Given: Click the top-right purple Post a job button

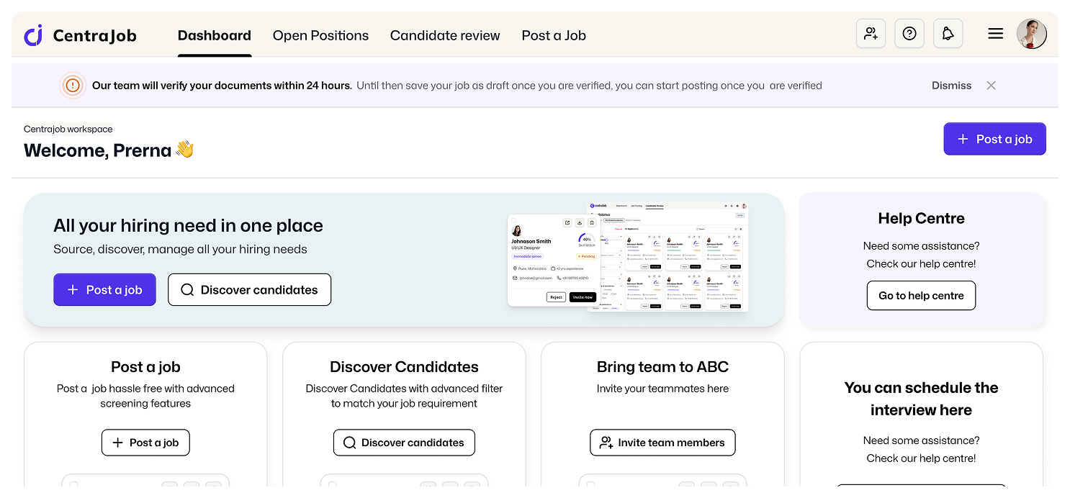Looking at the screenshot, I should pyautogui.click(x=994, y=139).
